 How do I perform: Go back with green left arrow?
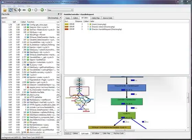coord(30,10)
